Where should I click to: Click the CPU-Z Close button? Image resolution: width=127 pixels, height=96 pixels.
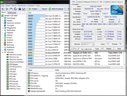(x=119, y=49)
